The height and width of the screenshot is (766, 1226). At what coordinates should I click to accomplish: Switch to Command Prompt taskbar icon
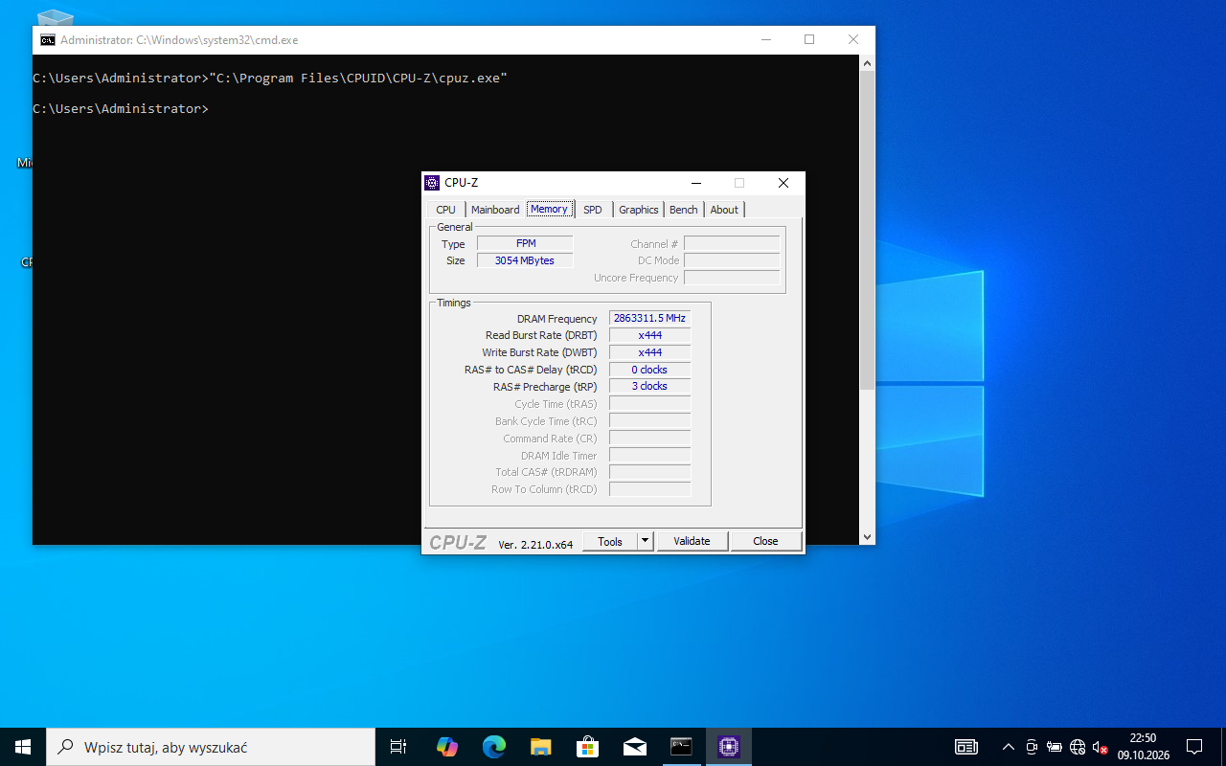point(681,747)
